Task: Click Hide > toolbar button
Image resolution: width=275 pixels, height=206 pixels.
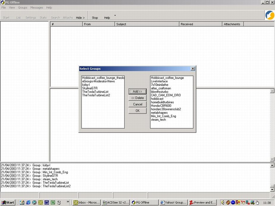Action: tap(80, 18)
